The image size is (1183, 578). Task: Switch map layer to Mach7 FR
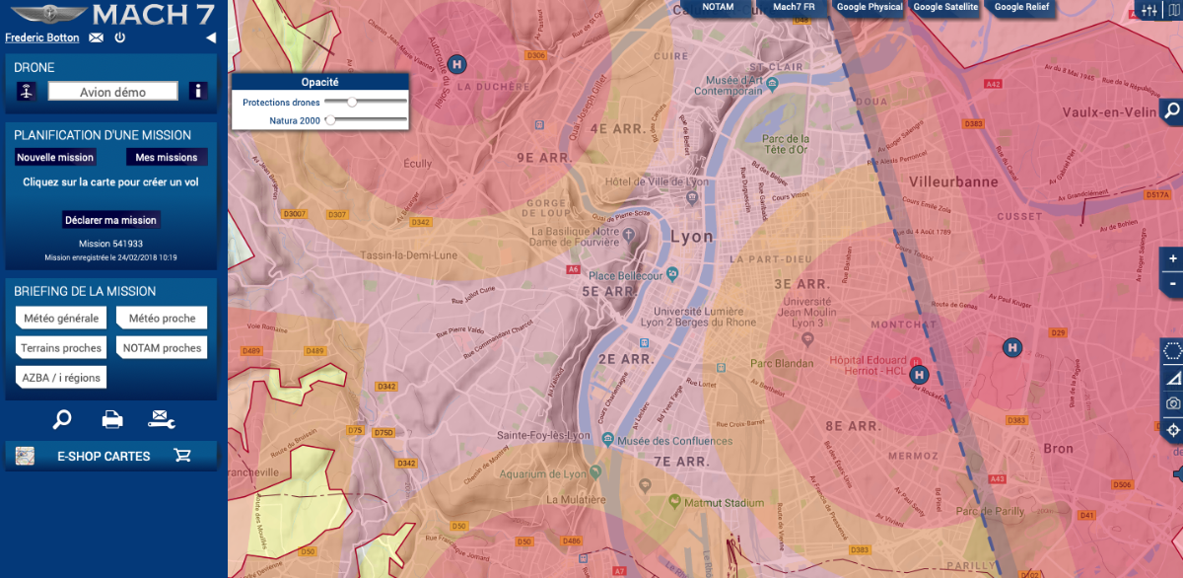(x=793, y=7)
